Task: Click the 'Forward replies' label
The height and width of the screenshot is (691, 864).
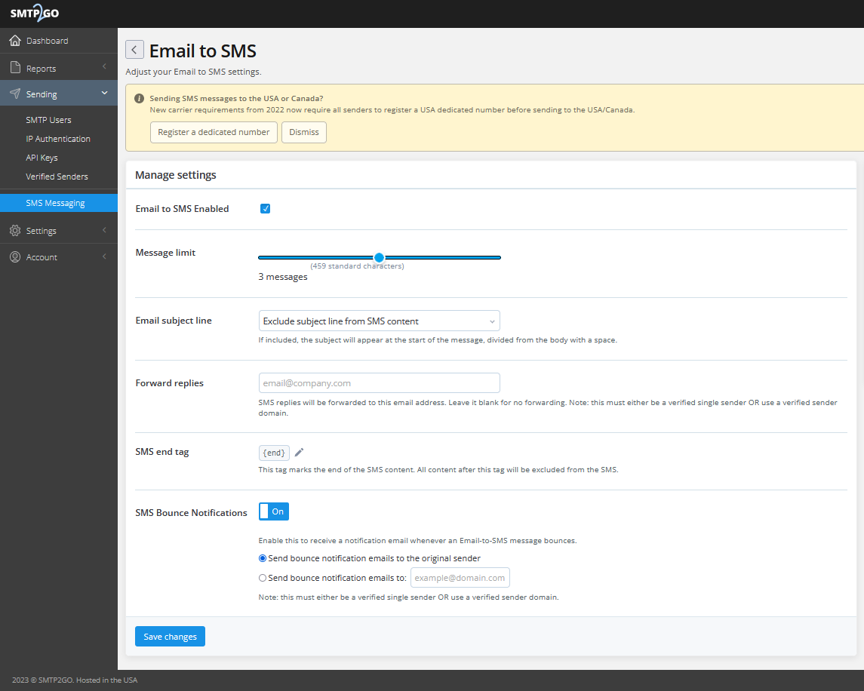Action: 170,383
